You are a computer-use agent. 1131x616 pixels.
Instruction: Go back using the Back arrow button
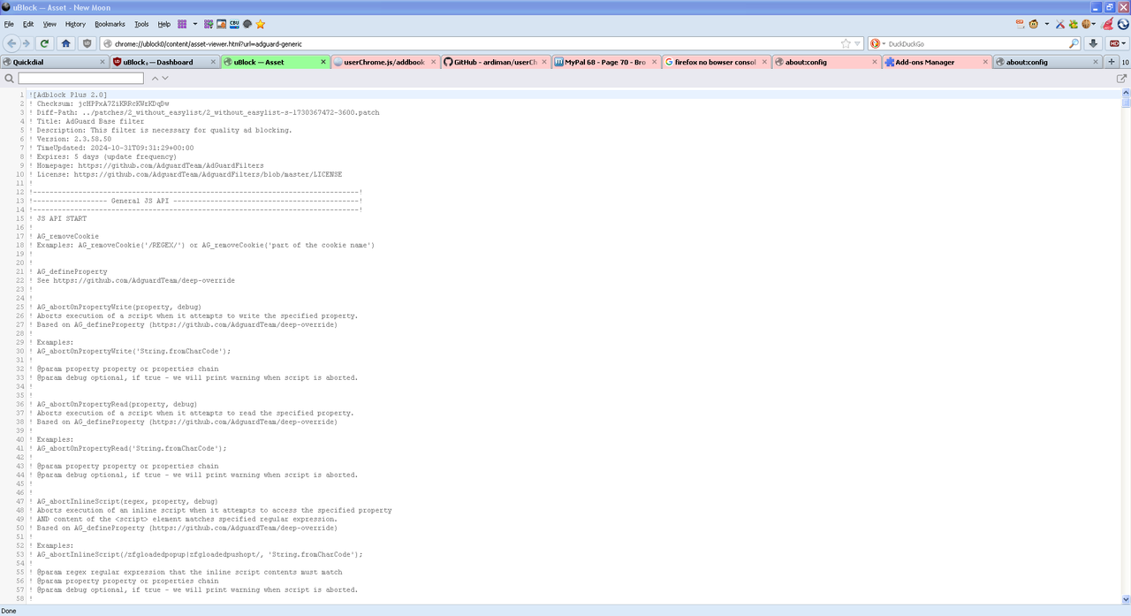11,43
